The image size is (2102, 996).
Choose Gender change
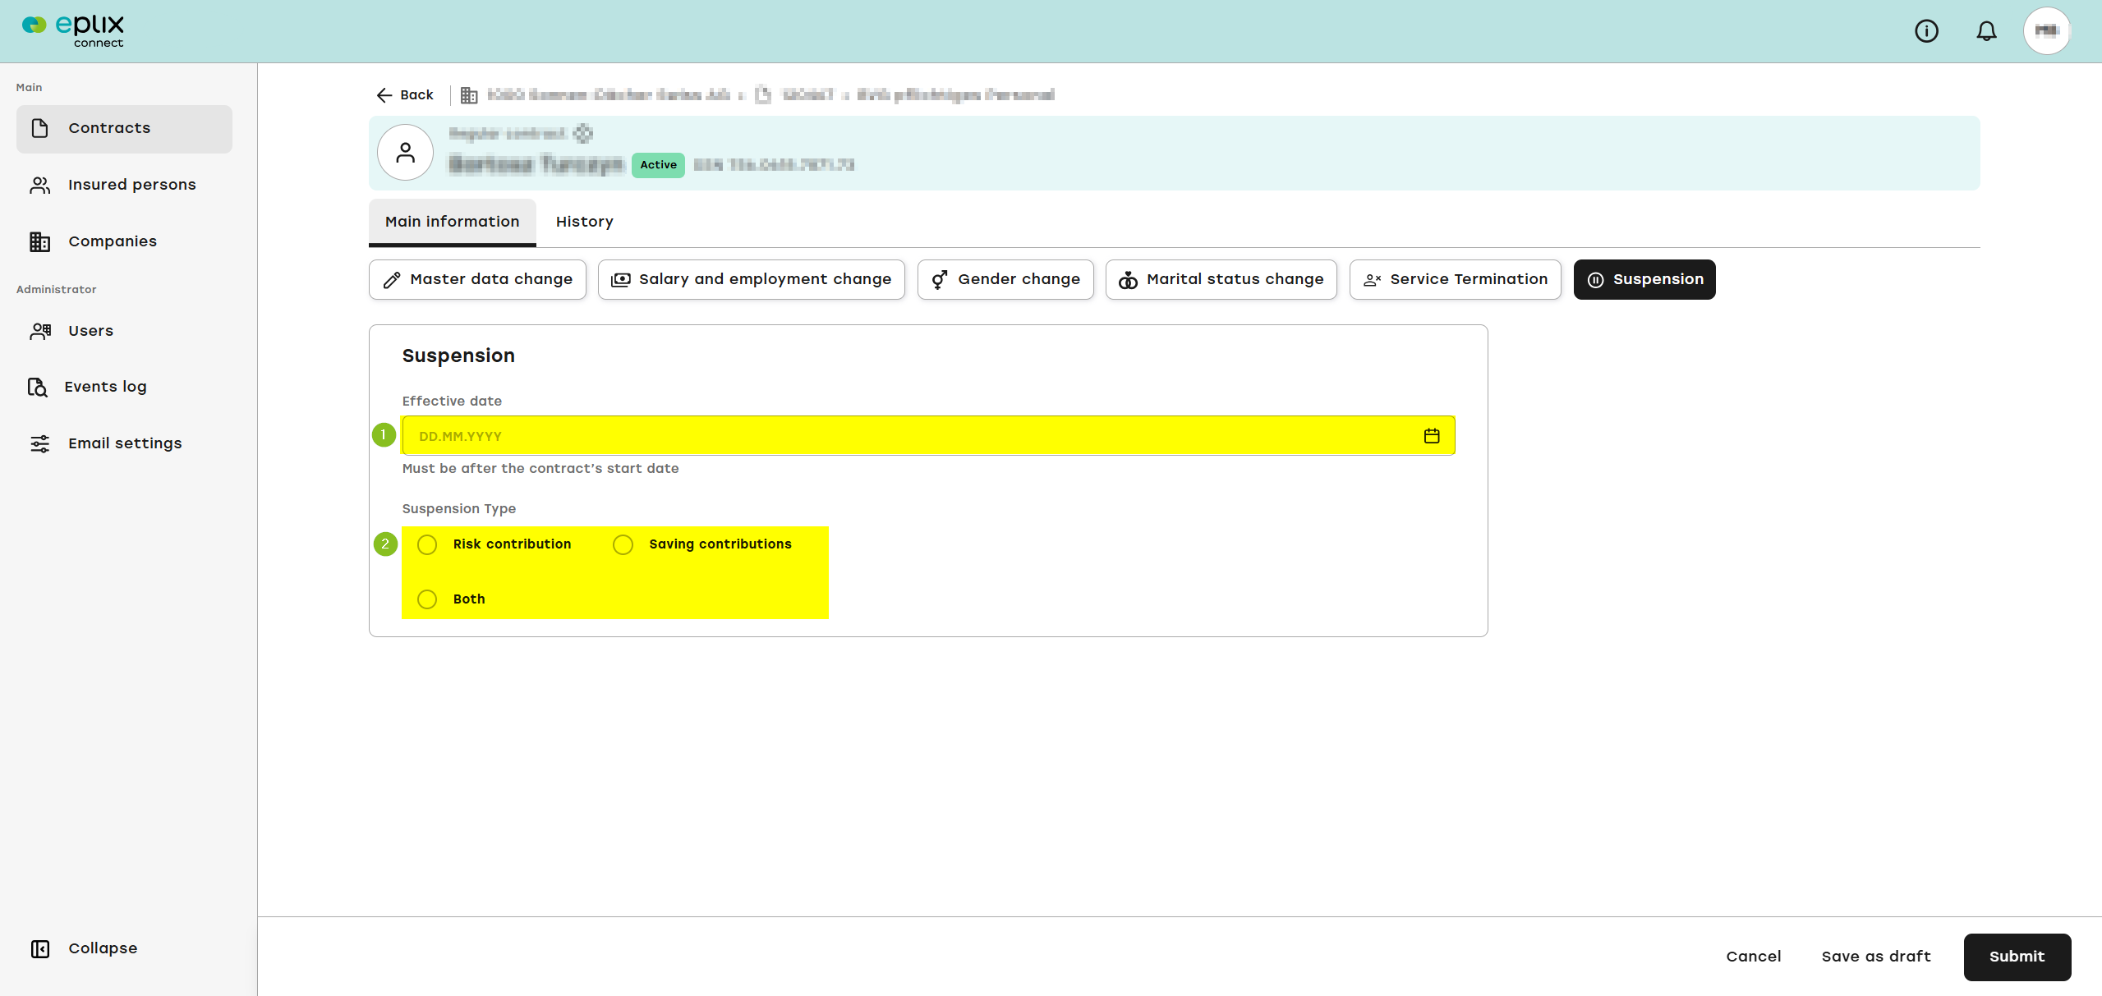pyautogui.click(x=1005, y=280)
